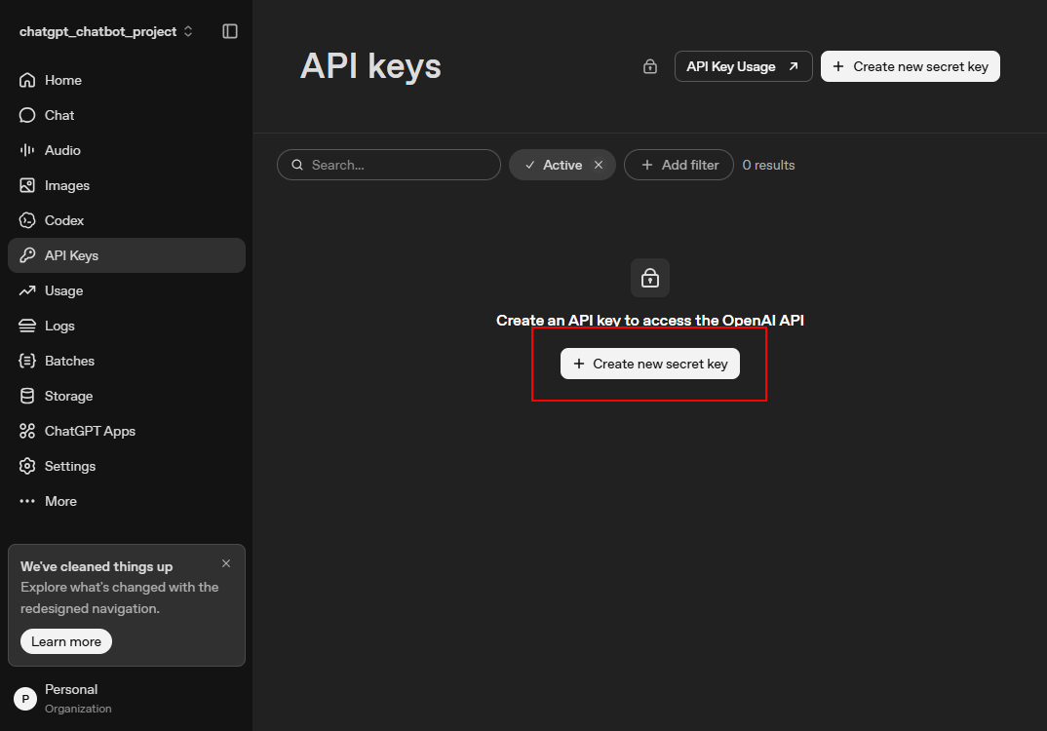Click top-right Create new secret key button
The width and height of the screenshot is (1047, 731).
[911, 66]
